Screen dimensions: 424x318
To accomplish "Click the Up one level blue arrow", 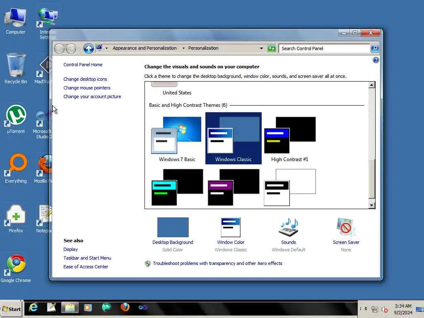I will coord(89,49).
